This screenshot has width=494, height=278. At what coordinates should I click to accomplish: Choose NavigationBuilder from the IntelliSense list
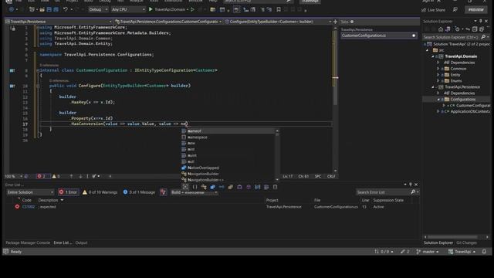click(228, 174)
